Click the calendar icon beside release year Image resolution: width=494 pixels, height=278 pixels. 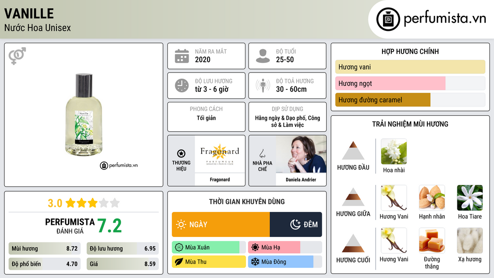click(x=182, y=56)
